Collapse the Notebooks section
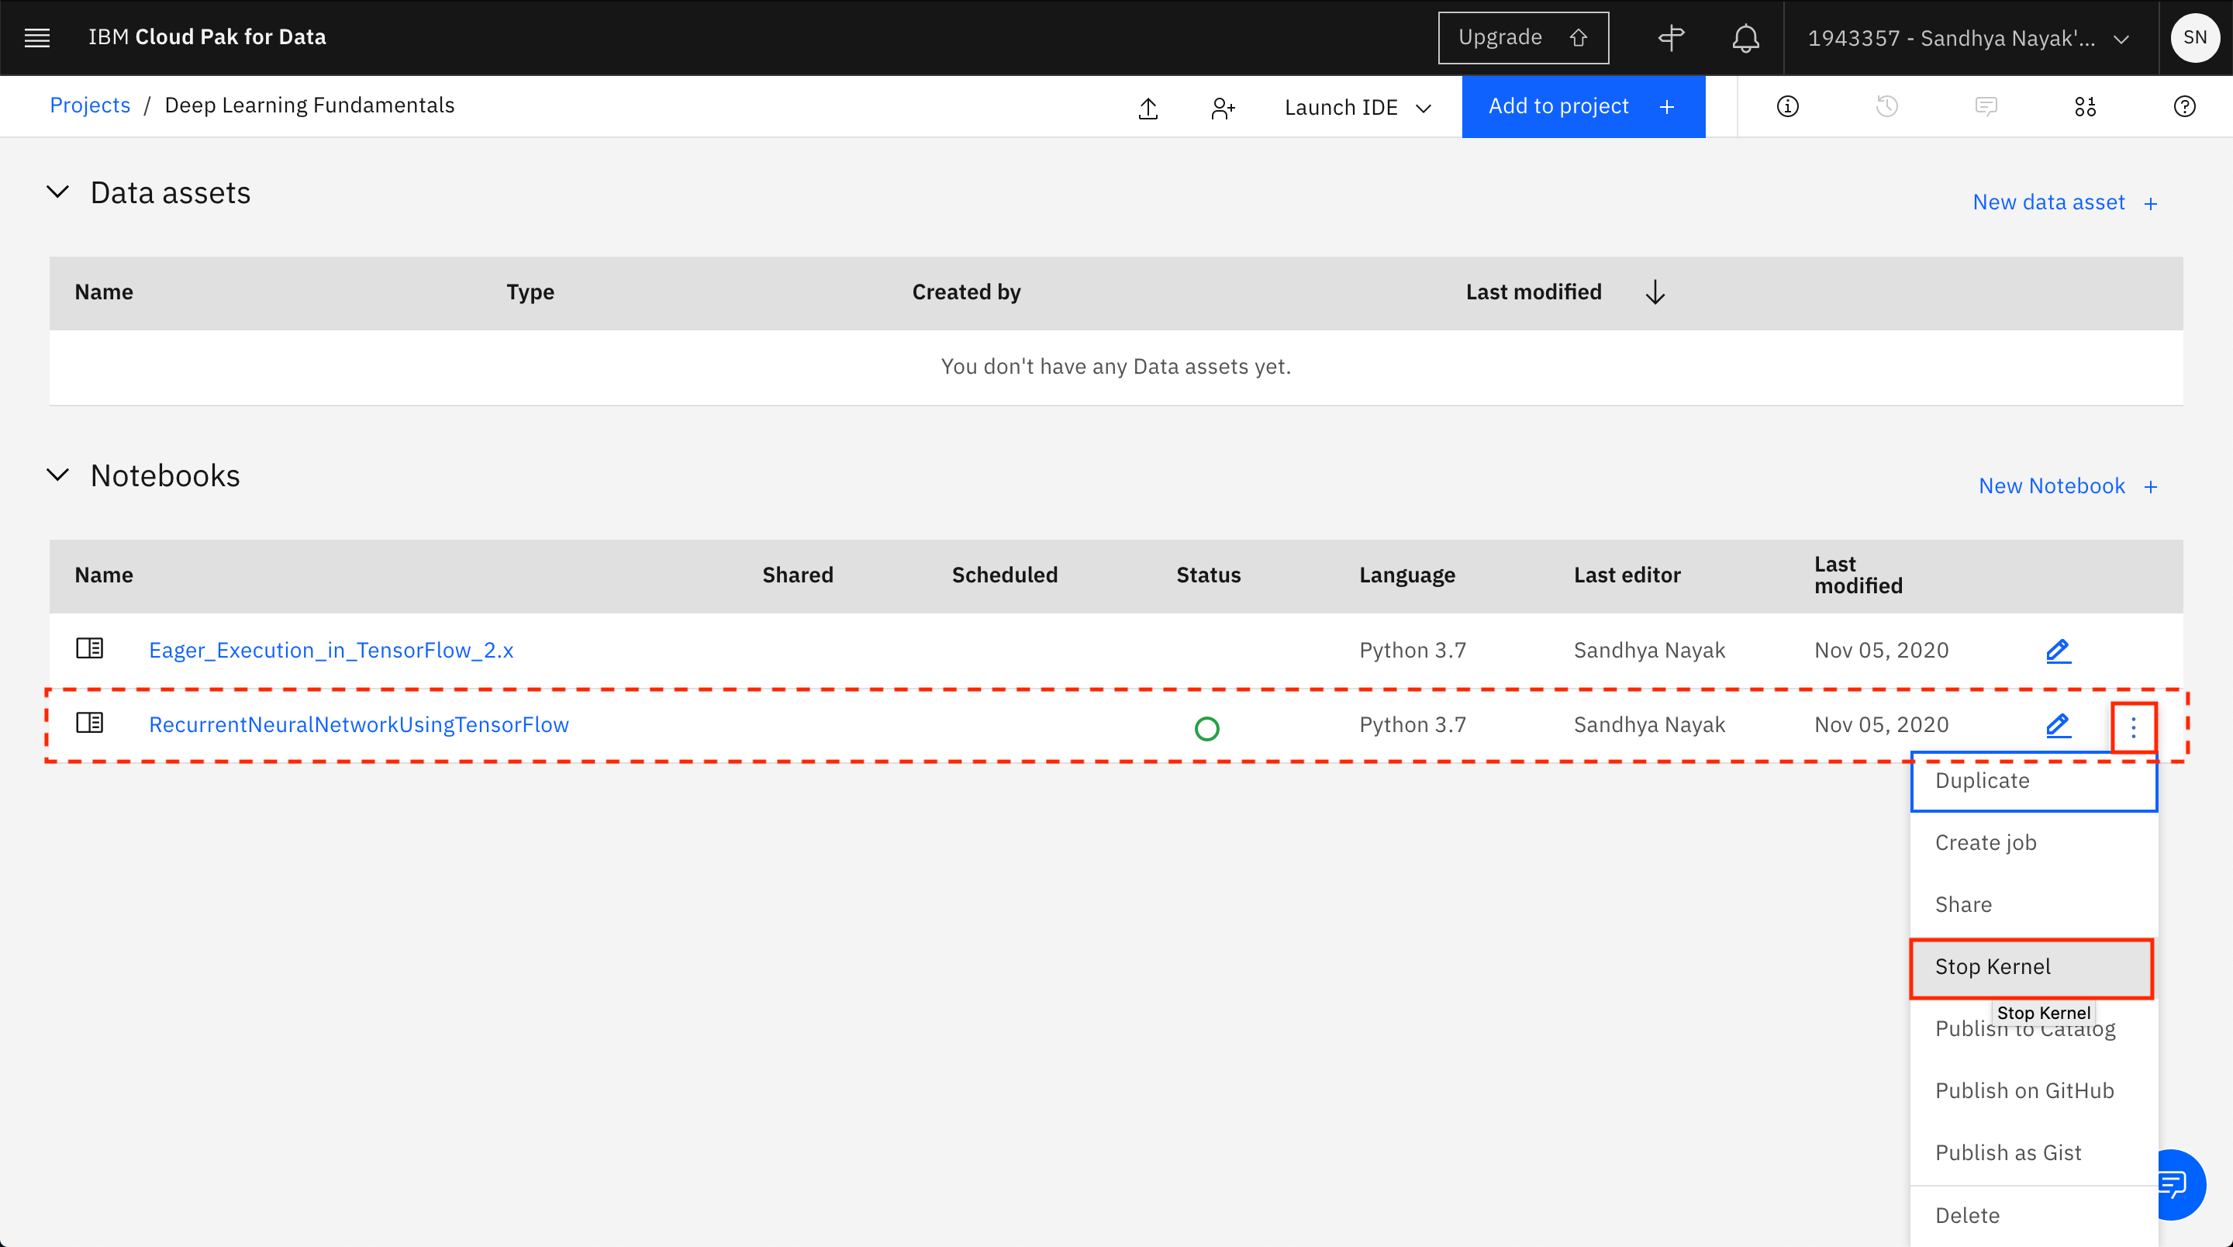 (58, 475)
